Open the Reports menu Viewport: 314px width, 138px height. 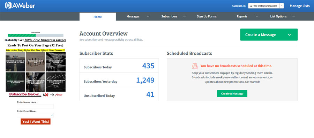click(x=242, y=16)
